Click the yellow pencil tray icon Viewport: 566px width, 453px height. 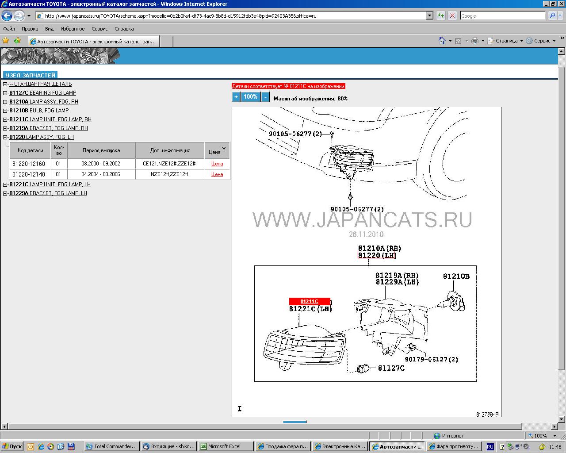(543, 447)
